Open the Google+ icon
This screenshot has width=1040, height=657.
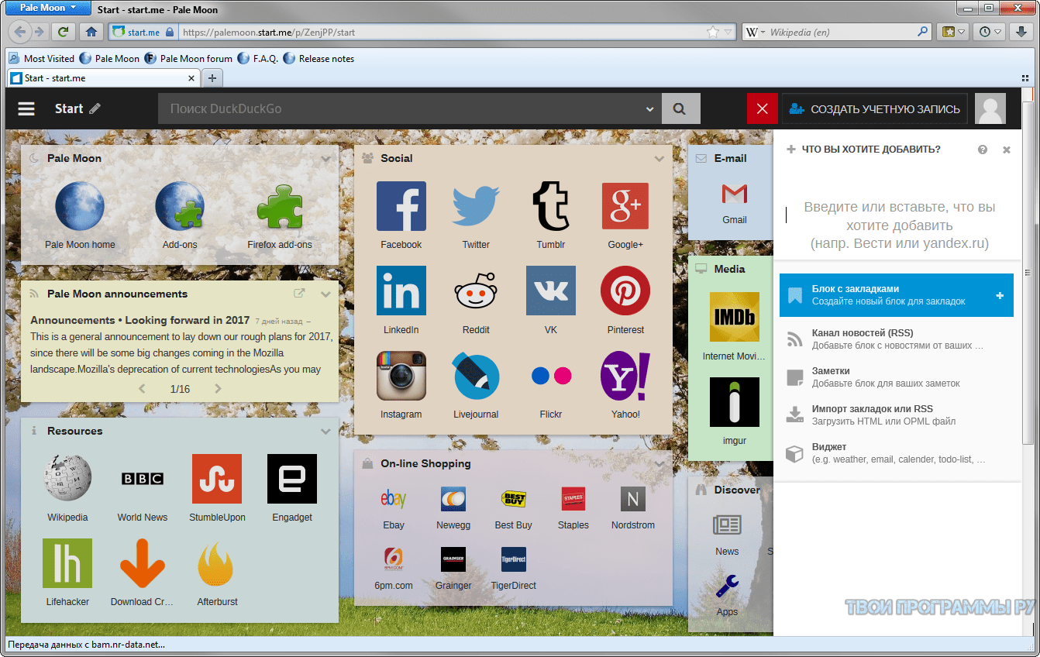coord(625,206)
